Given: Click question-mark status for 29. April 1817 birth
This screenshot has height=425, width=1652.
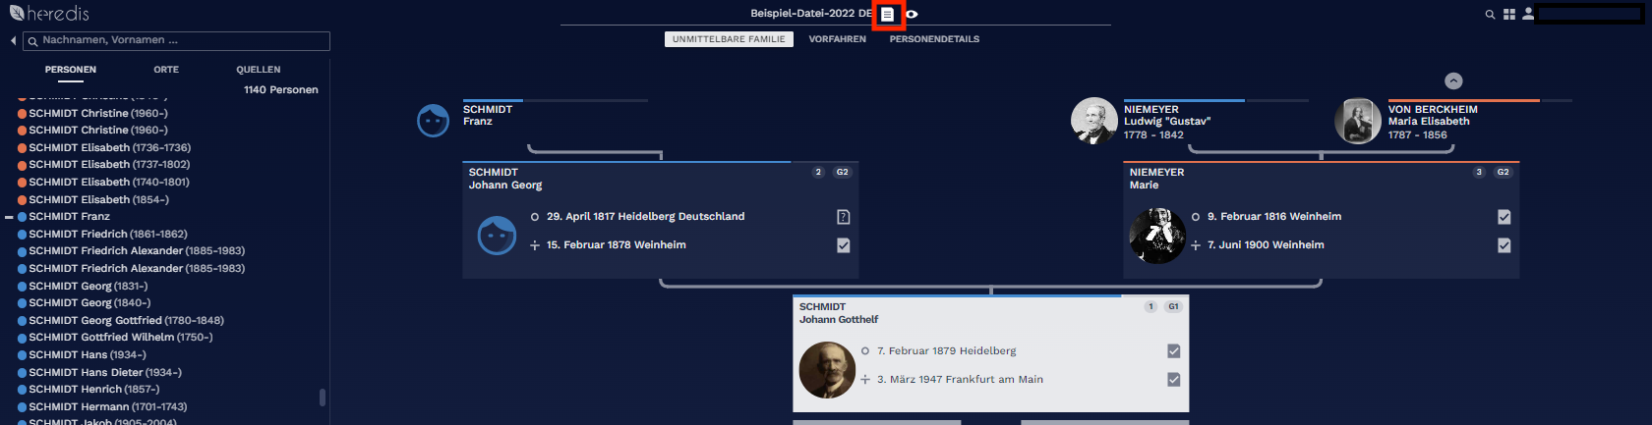Looking at the screenshot, I should [x=843, y=217].
